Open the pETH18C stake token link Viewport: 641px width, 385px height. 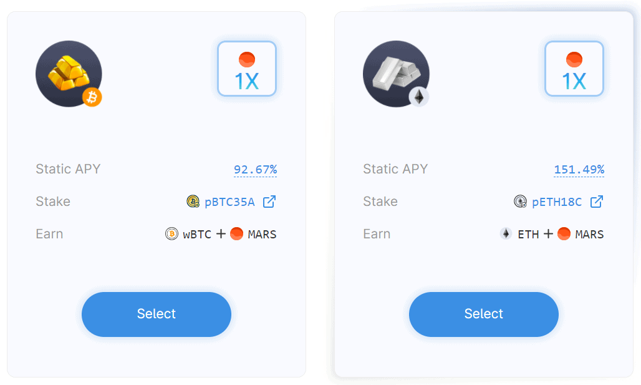pos(557,202)
